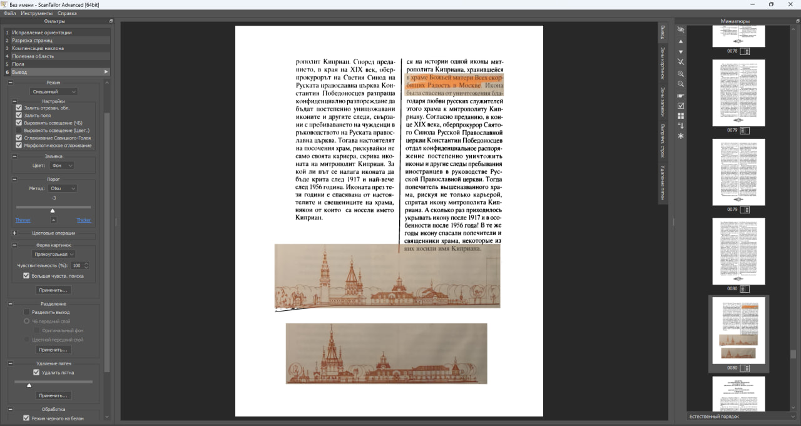Viewport: 801px width, 426px height.
Task: Switch to the Зоны картинок tab
Action: [x=663, y=63]
